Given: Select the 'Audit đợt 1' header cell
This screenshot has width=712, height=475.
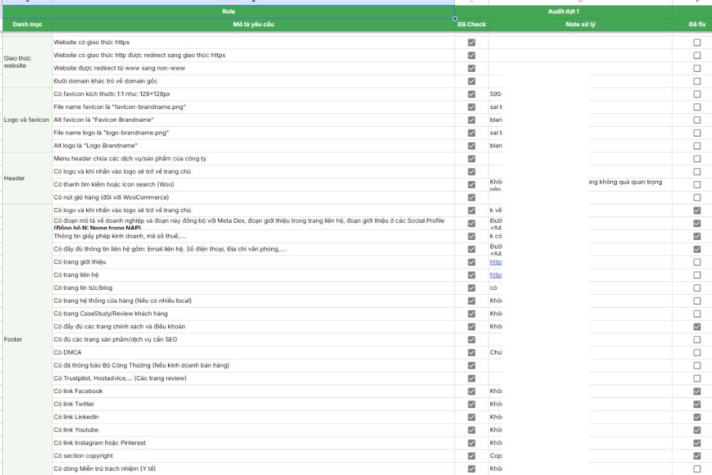Looking at the screenshot, I should 563,11.
